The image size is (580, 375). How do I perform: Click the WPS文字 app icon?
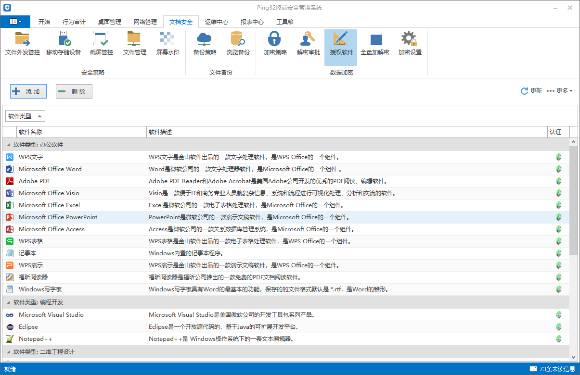(x=9, y=157)
